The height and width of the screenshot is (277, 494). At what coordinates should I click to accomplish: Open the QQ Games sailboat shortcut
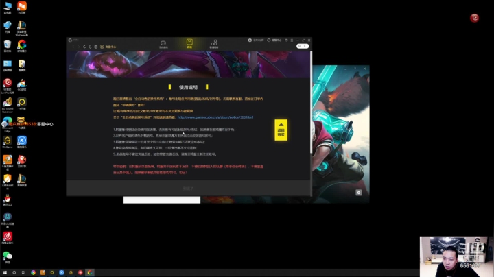tap(22, 84)
